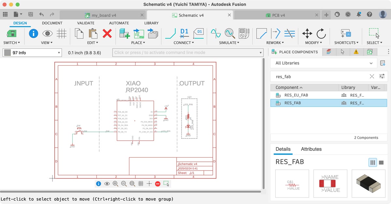Click the waffle data panel grid icon
The image size is (391, 204).
[x=5, y=14]
